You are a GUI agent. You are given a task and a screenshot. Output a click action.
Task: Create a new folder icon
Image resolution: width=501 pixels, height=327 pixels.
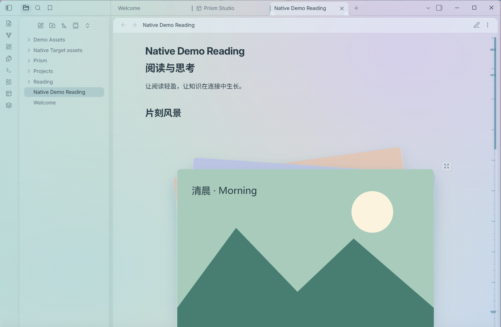coord(52,26)
